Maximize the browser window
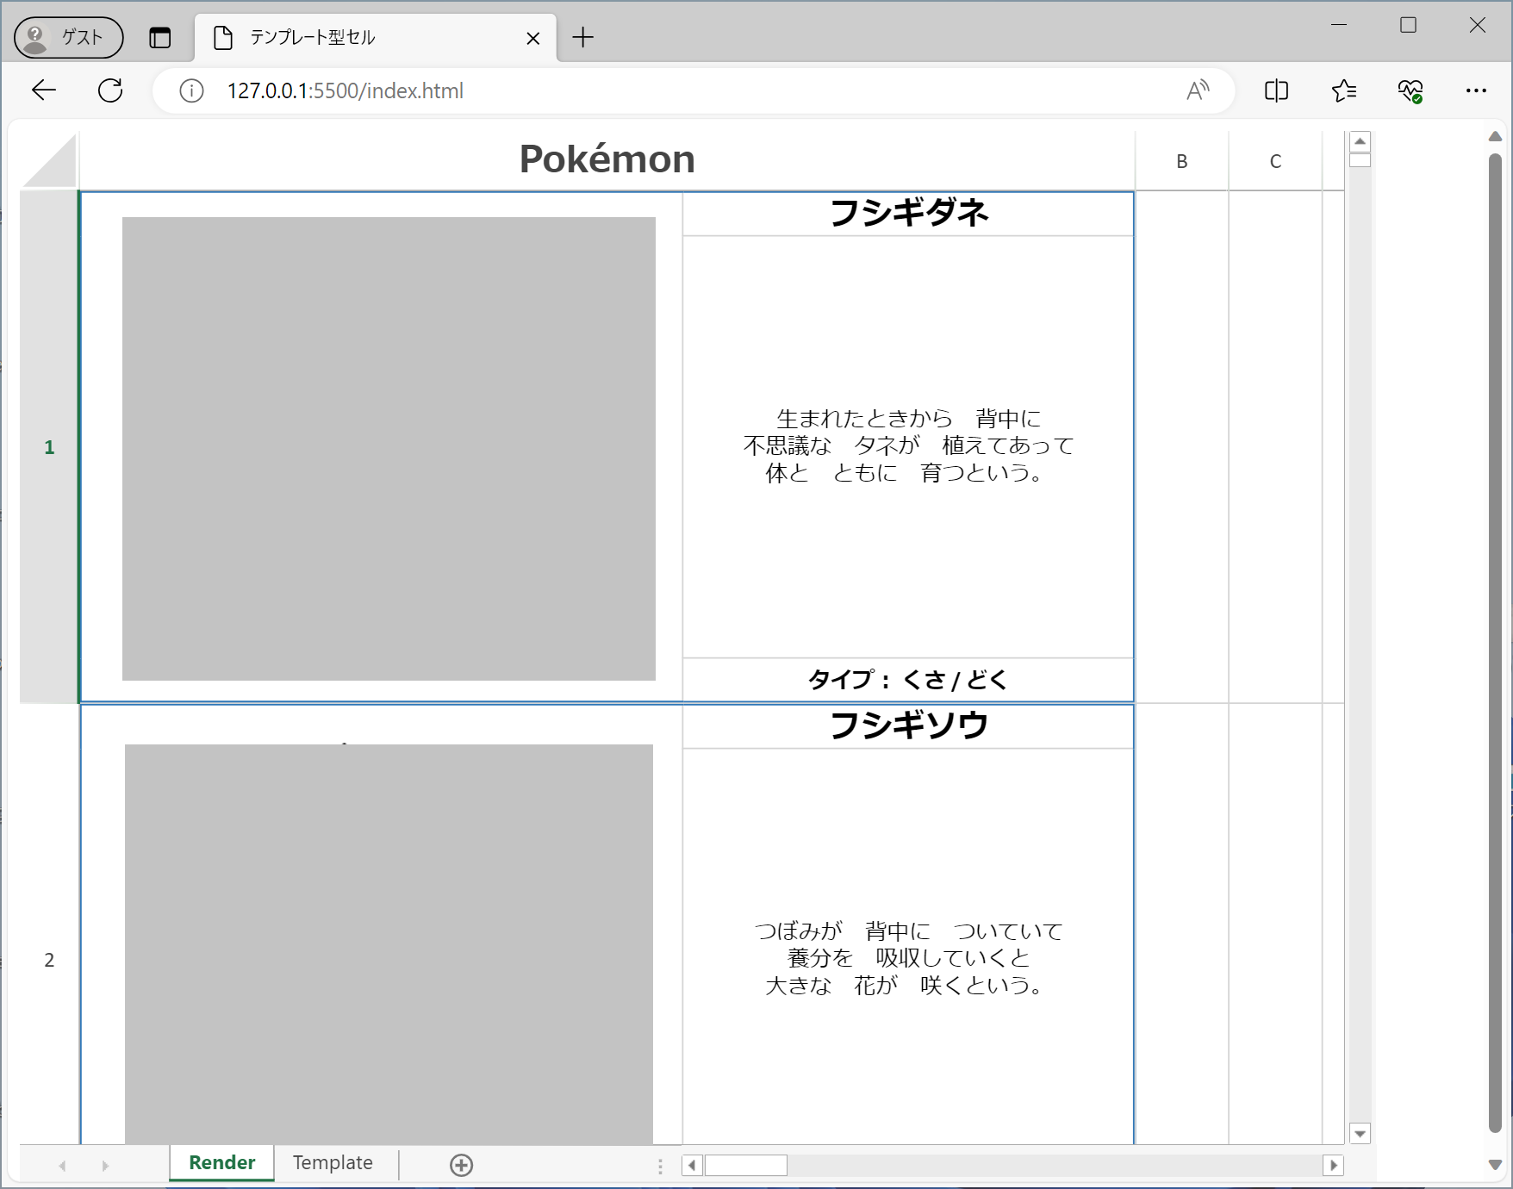Image resolution: width=1513 pixels, height=1189 pixels. pyautogui.click(x=1409, y=25)
